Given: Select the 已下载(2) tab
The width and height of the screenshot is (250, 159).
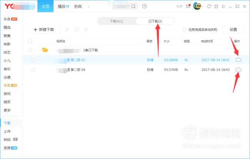Looking at the screenshot, I should click(x=155, y=21).
